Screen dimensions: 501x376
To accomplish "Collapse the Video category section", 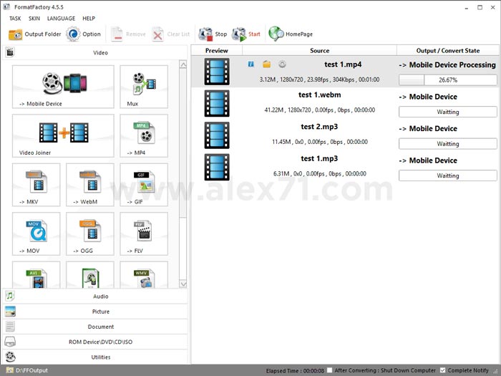I will (95, 52).
